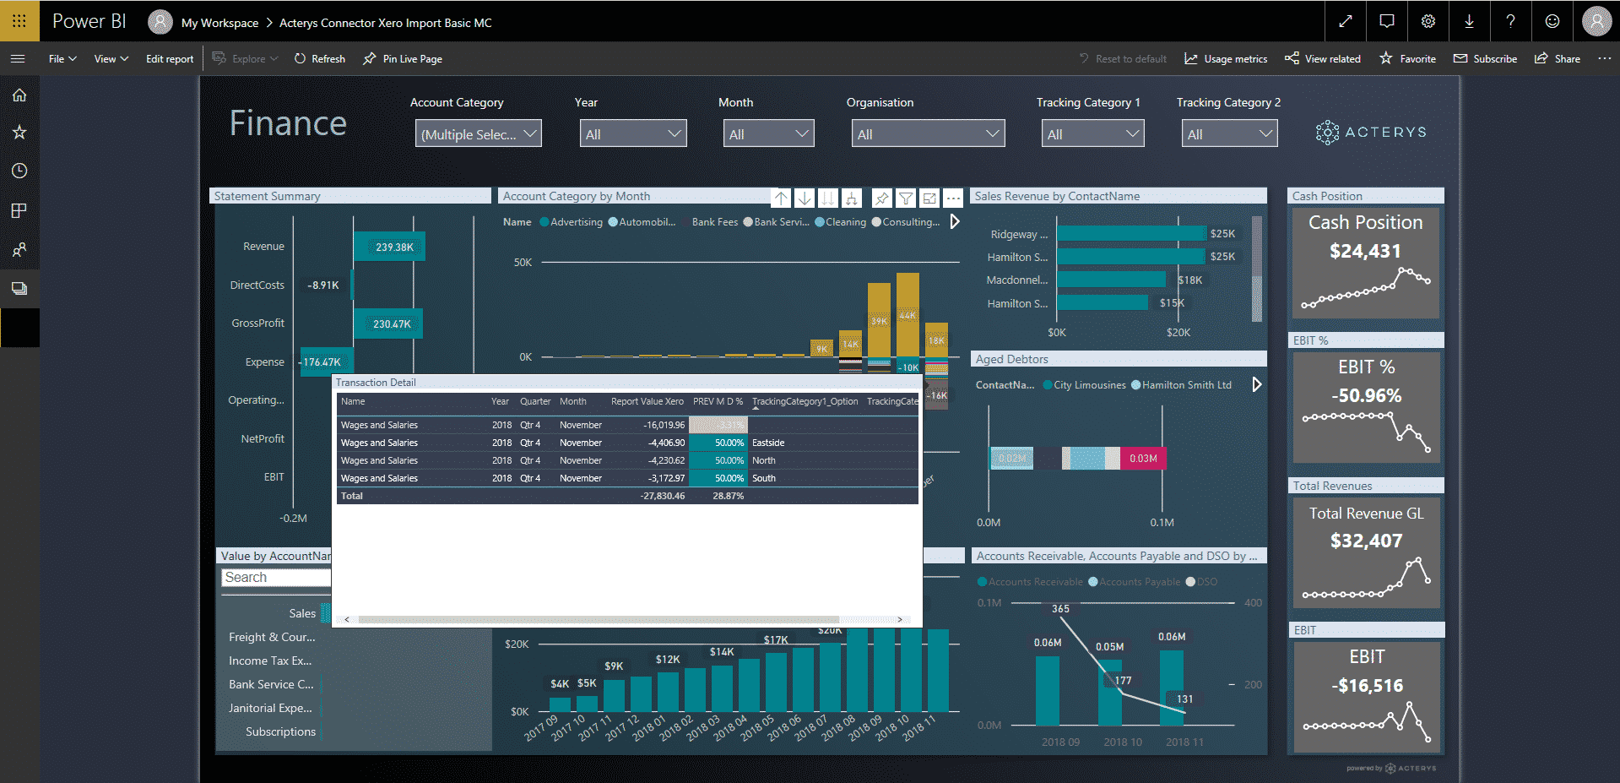Open the View menu
Image resolution: width=1620 pixels, height=783 pixels.
coord(111,58)
